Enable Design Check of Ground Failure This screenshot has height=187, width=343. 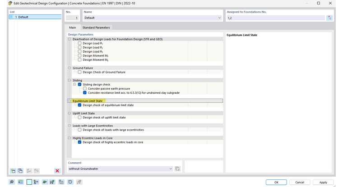pyautogui.click(x=80, y=72)
